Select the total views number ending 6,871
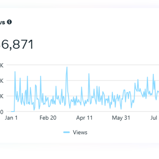Image resolution: width=159 pixels, height=159 pixels. tap(17, 45)
